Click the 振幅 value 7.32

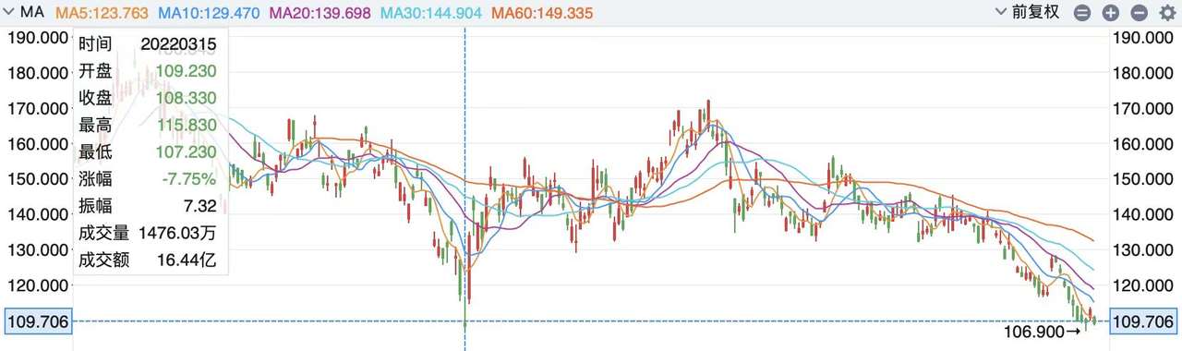tap(199, 206)
